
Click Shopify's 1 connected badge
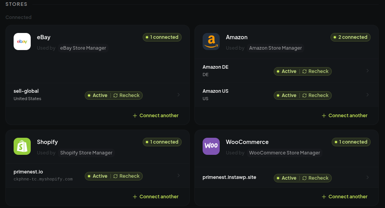click(x=162, y=142)
